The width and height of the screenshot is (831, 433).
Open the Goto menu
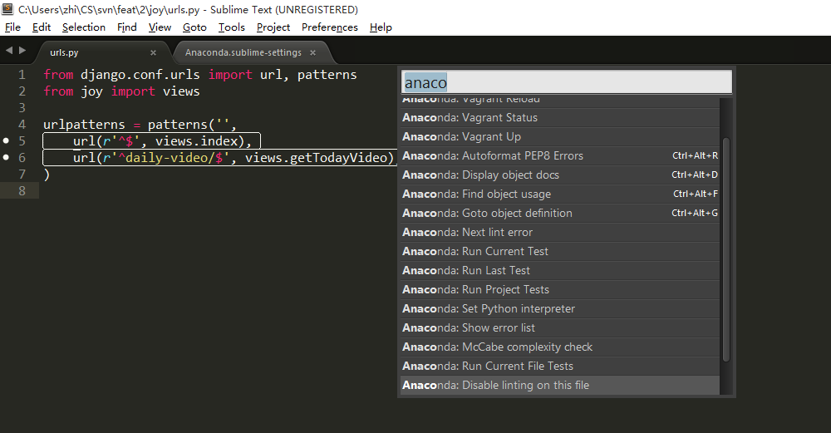tap(194, 27)
